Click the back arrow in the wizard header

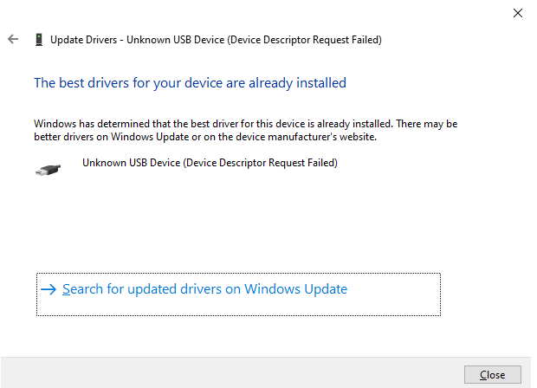12,39
